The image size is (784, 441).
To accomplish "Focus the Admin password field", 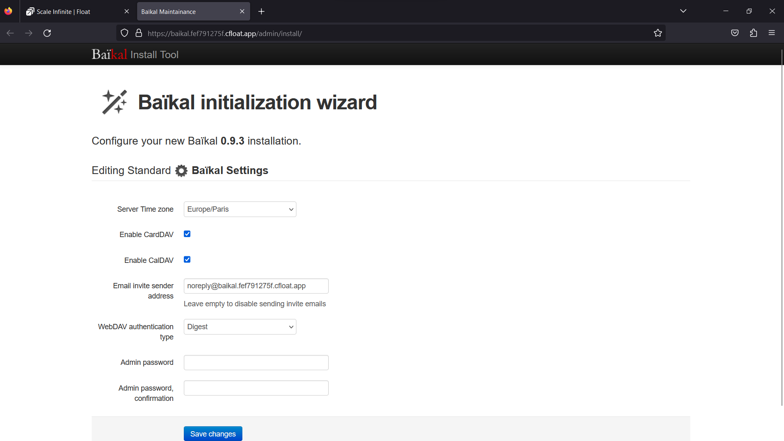I will click(256, 362).
